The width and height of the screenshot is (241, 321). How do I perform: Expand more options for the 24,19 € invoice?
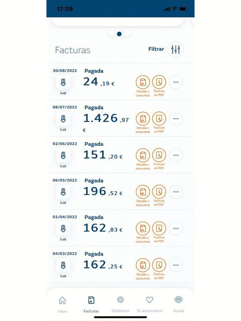pyautogui.click(x=176, y=82)
